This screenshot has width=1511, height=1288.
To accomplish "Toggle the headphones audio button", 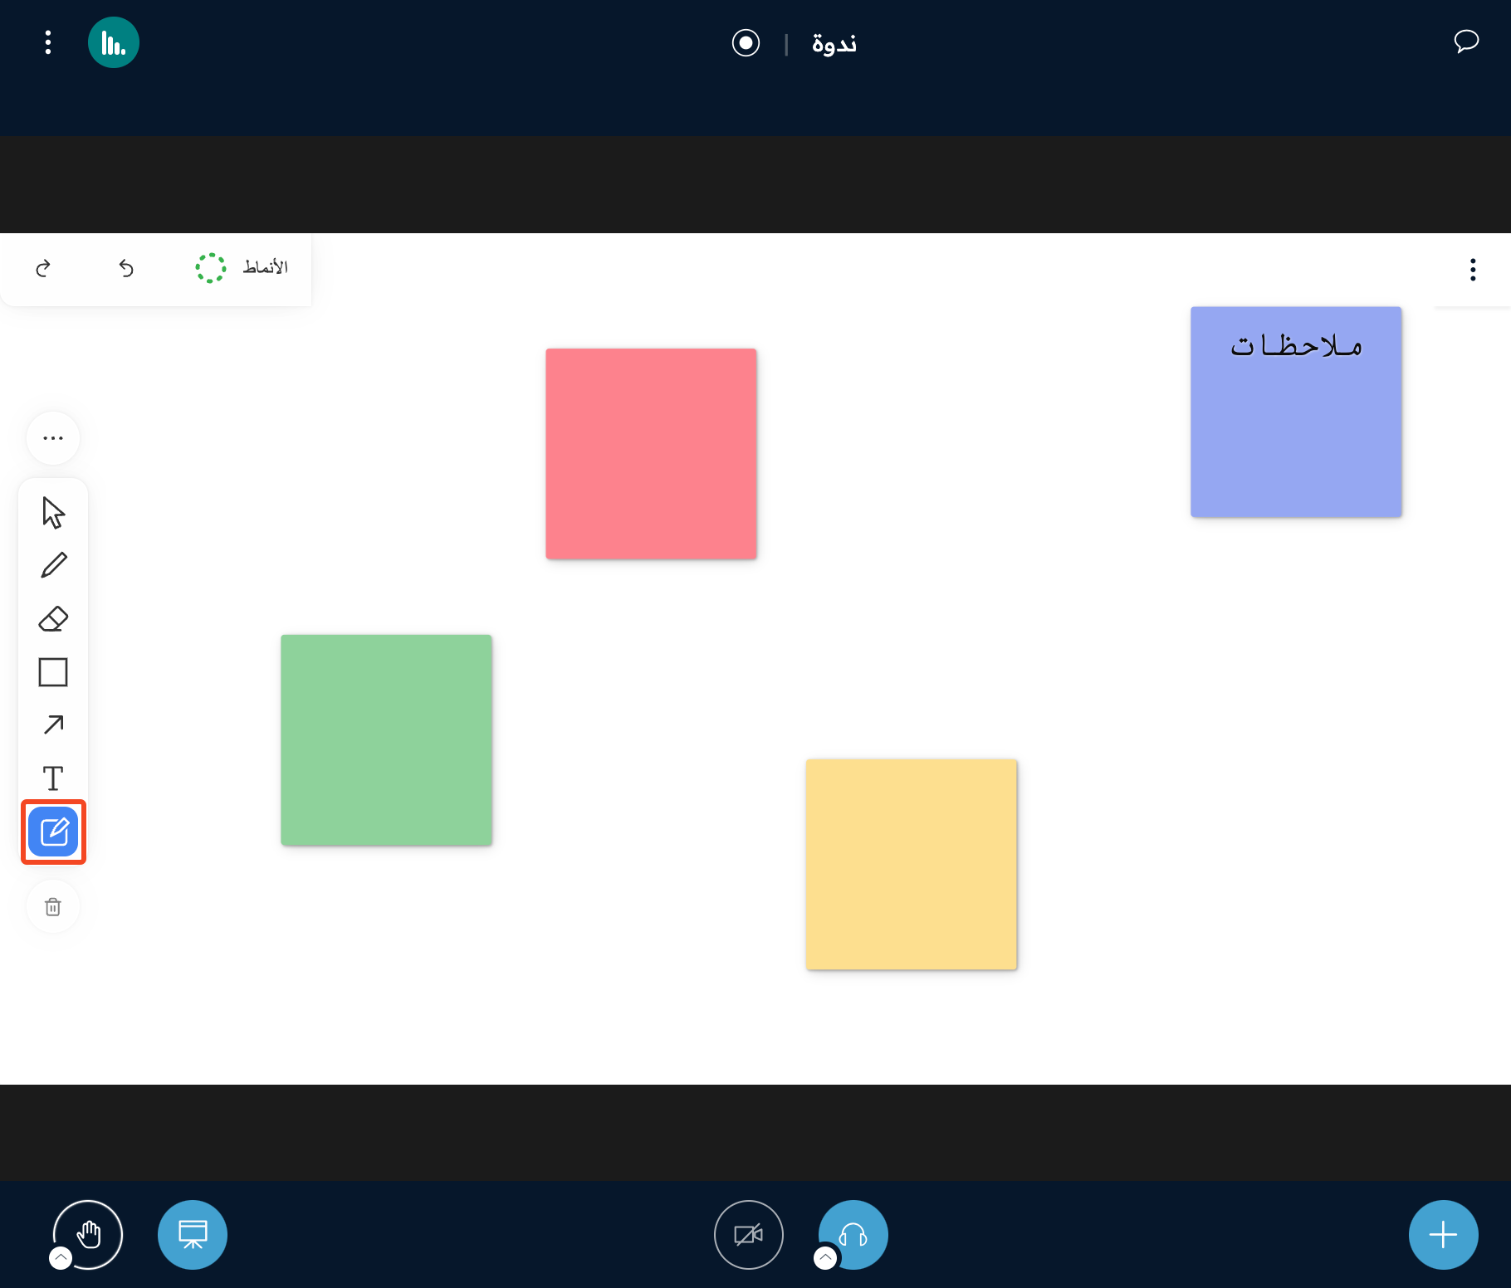I will pyautogui.click(x=853, y=1235).
